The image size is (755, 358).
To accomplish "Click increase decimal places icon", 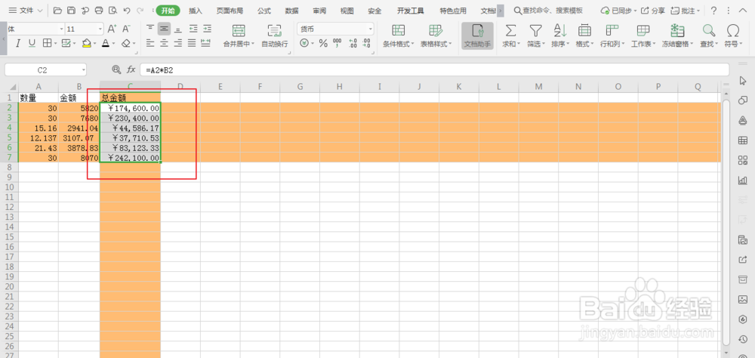I will 353,43.
